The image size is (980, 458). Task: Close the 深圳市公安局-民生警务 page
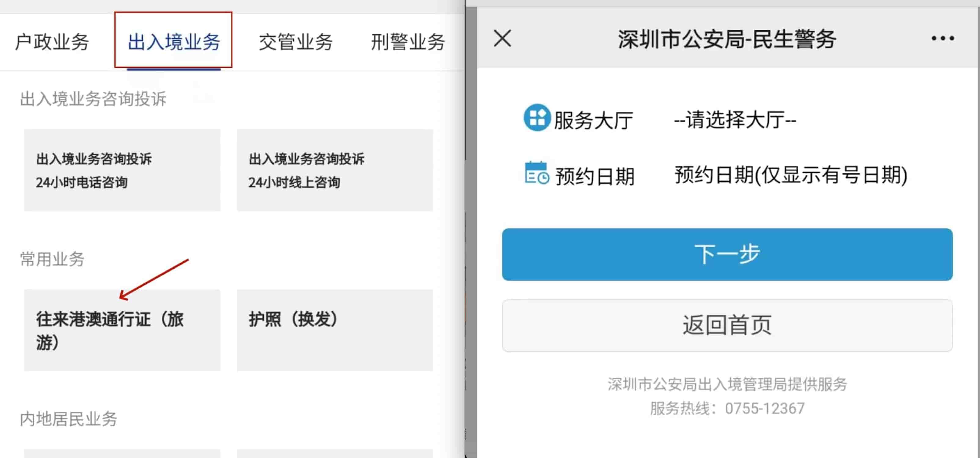coord(502,38)
